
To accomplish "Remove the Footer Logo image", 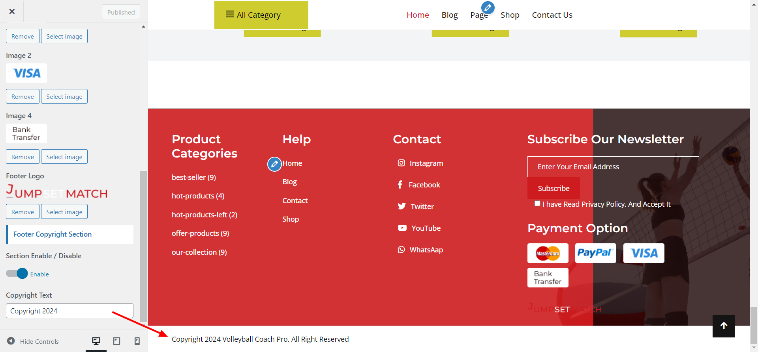I will point(23,212).
